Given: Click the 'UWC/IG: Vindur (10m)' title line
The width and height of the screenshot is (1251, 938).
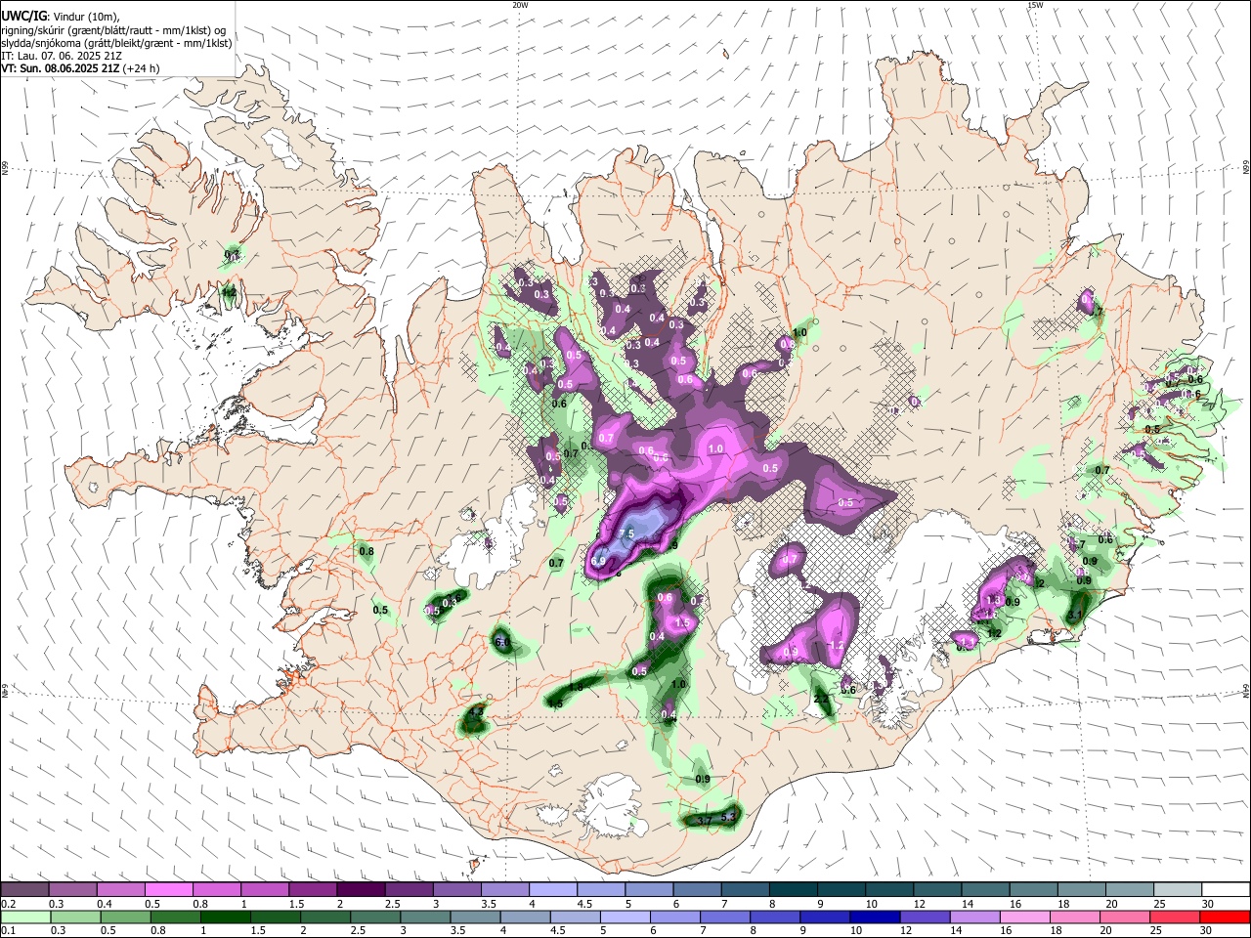Looking at the screenshot, I should pyautogui.click(x=62, y=17).
